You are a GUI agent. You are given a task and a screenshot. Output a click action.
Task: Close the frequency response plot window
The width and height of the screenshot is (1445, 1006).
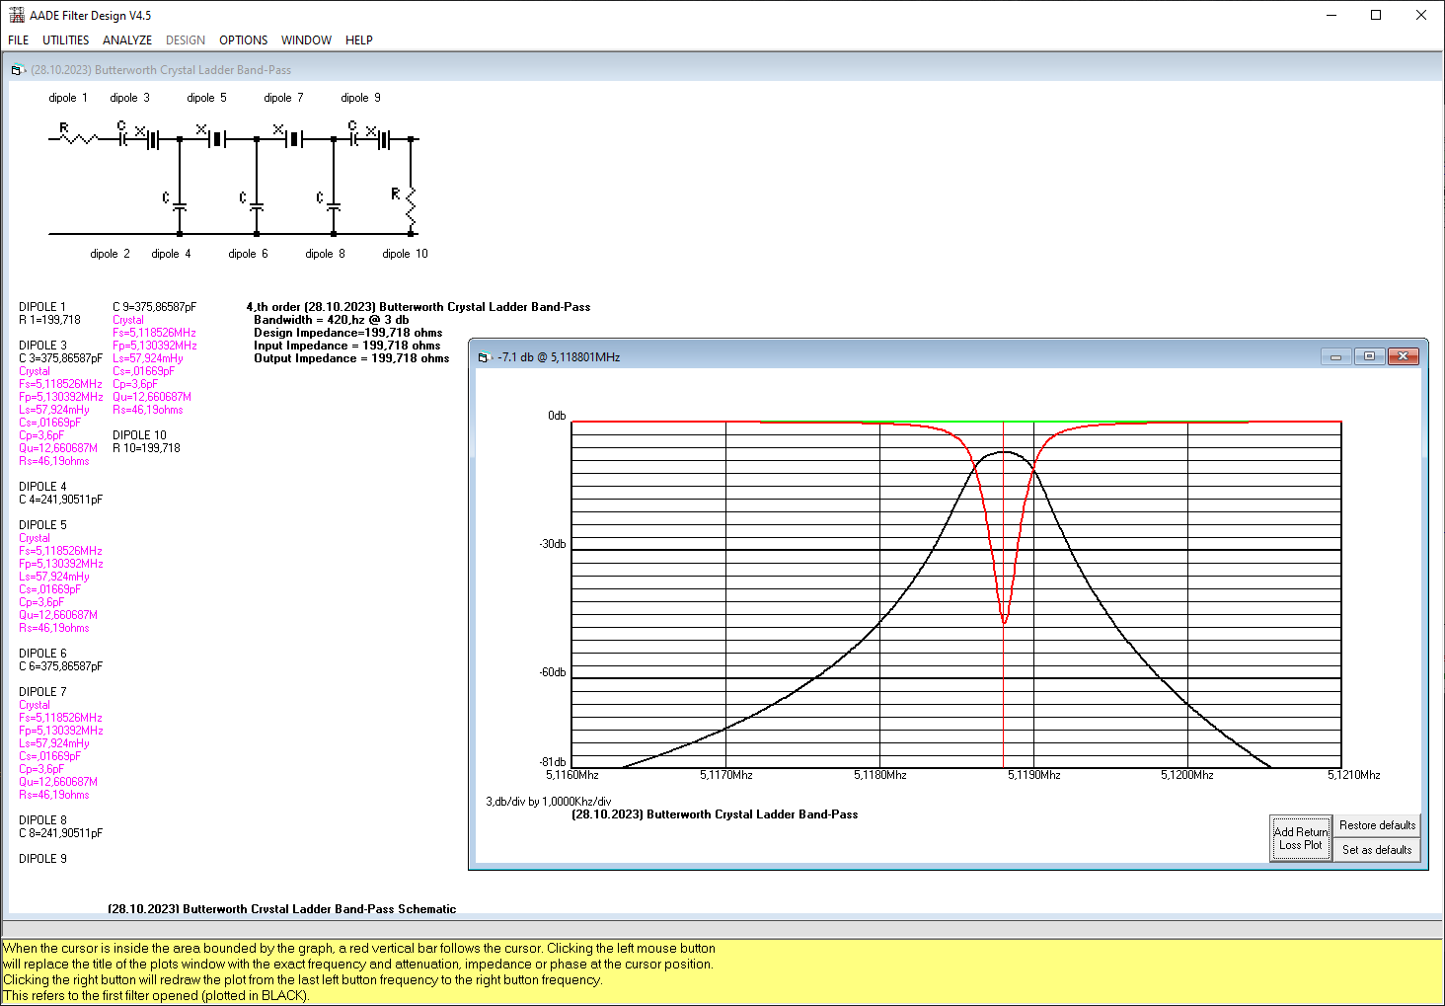[x=1403, y=356]
